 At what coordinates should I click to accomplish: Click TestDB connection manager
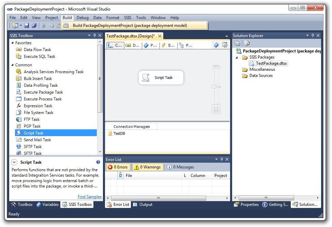click(117, 133)
